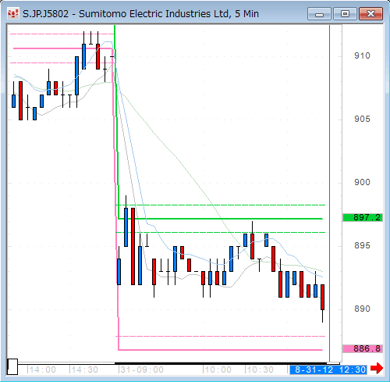Click the 905 price scale label
The height and width of the screenshot is (382, 390).
point(362,119)
